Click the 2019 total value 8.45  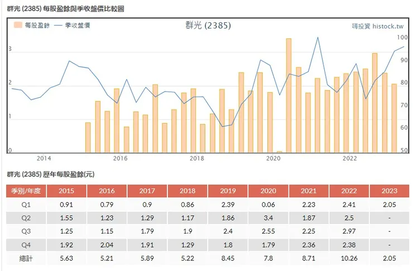tap(228, 258)
